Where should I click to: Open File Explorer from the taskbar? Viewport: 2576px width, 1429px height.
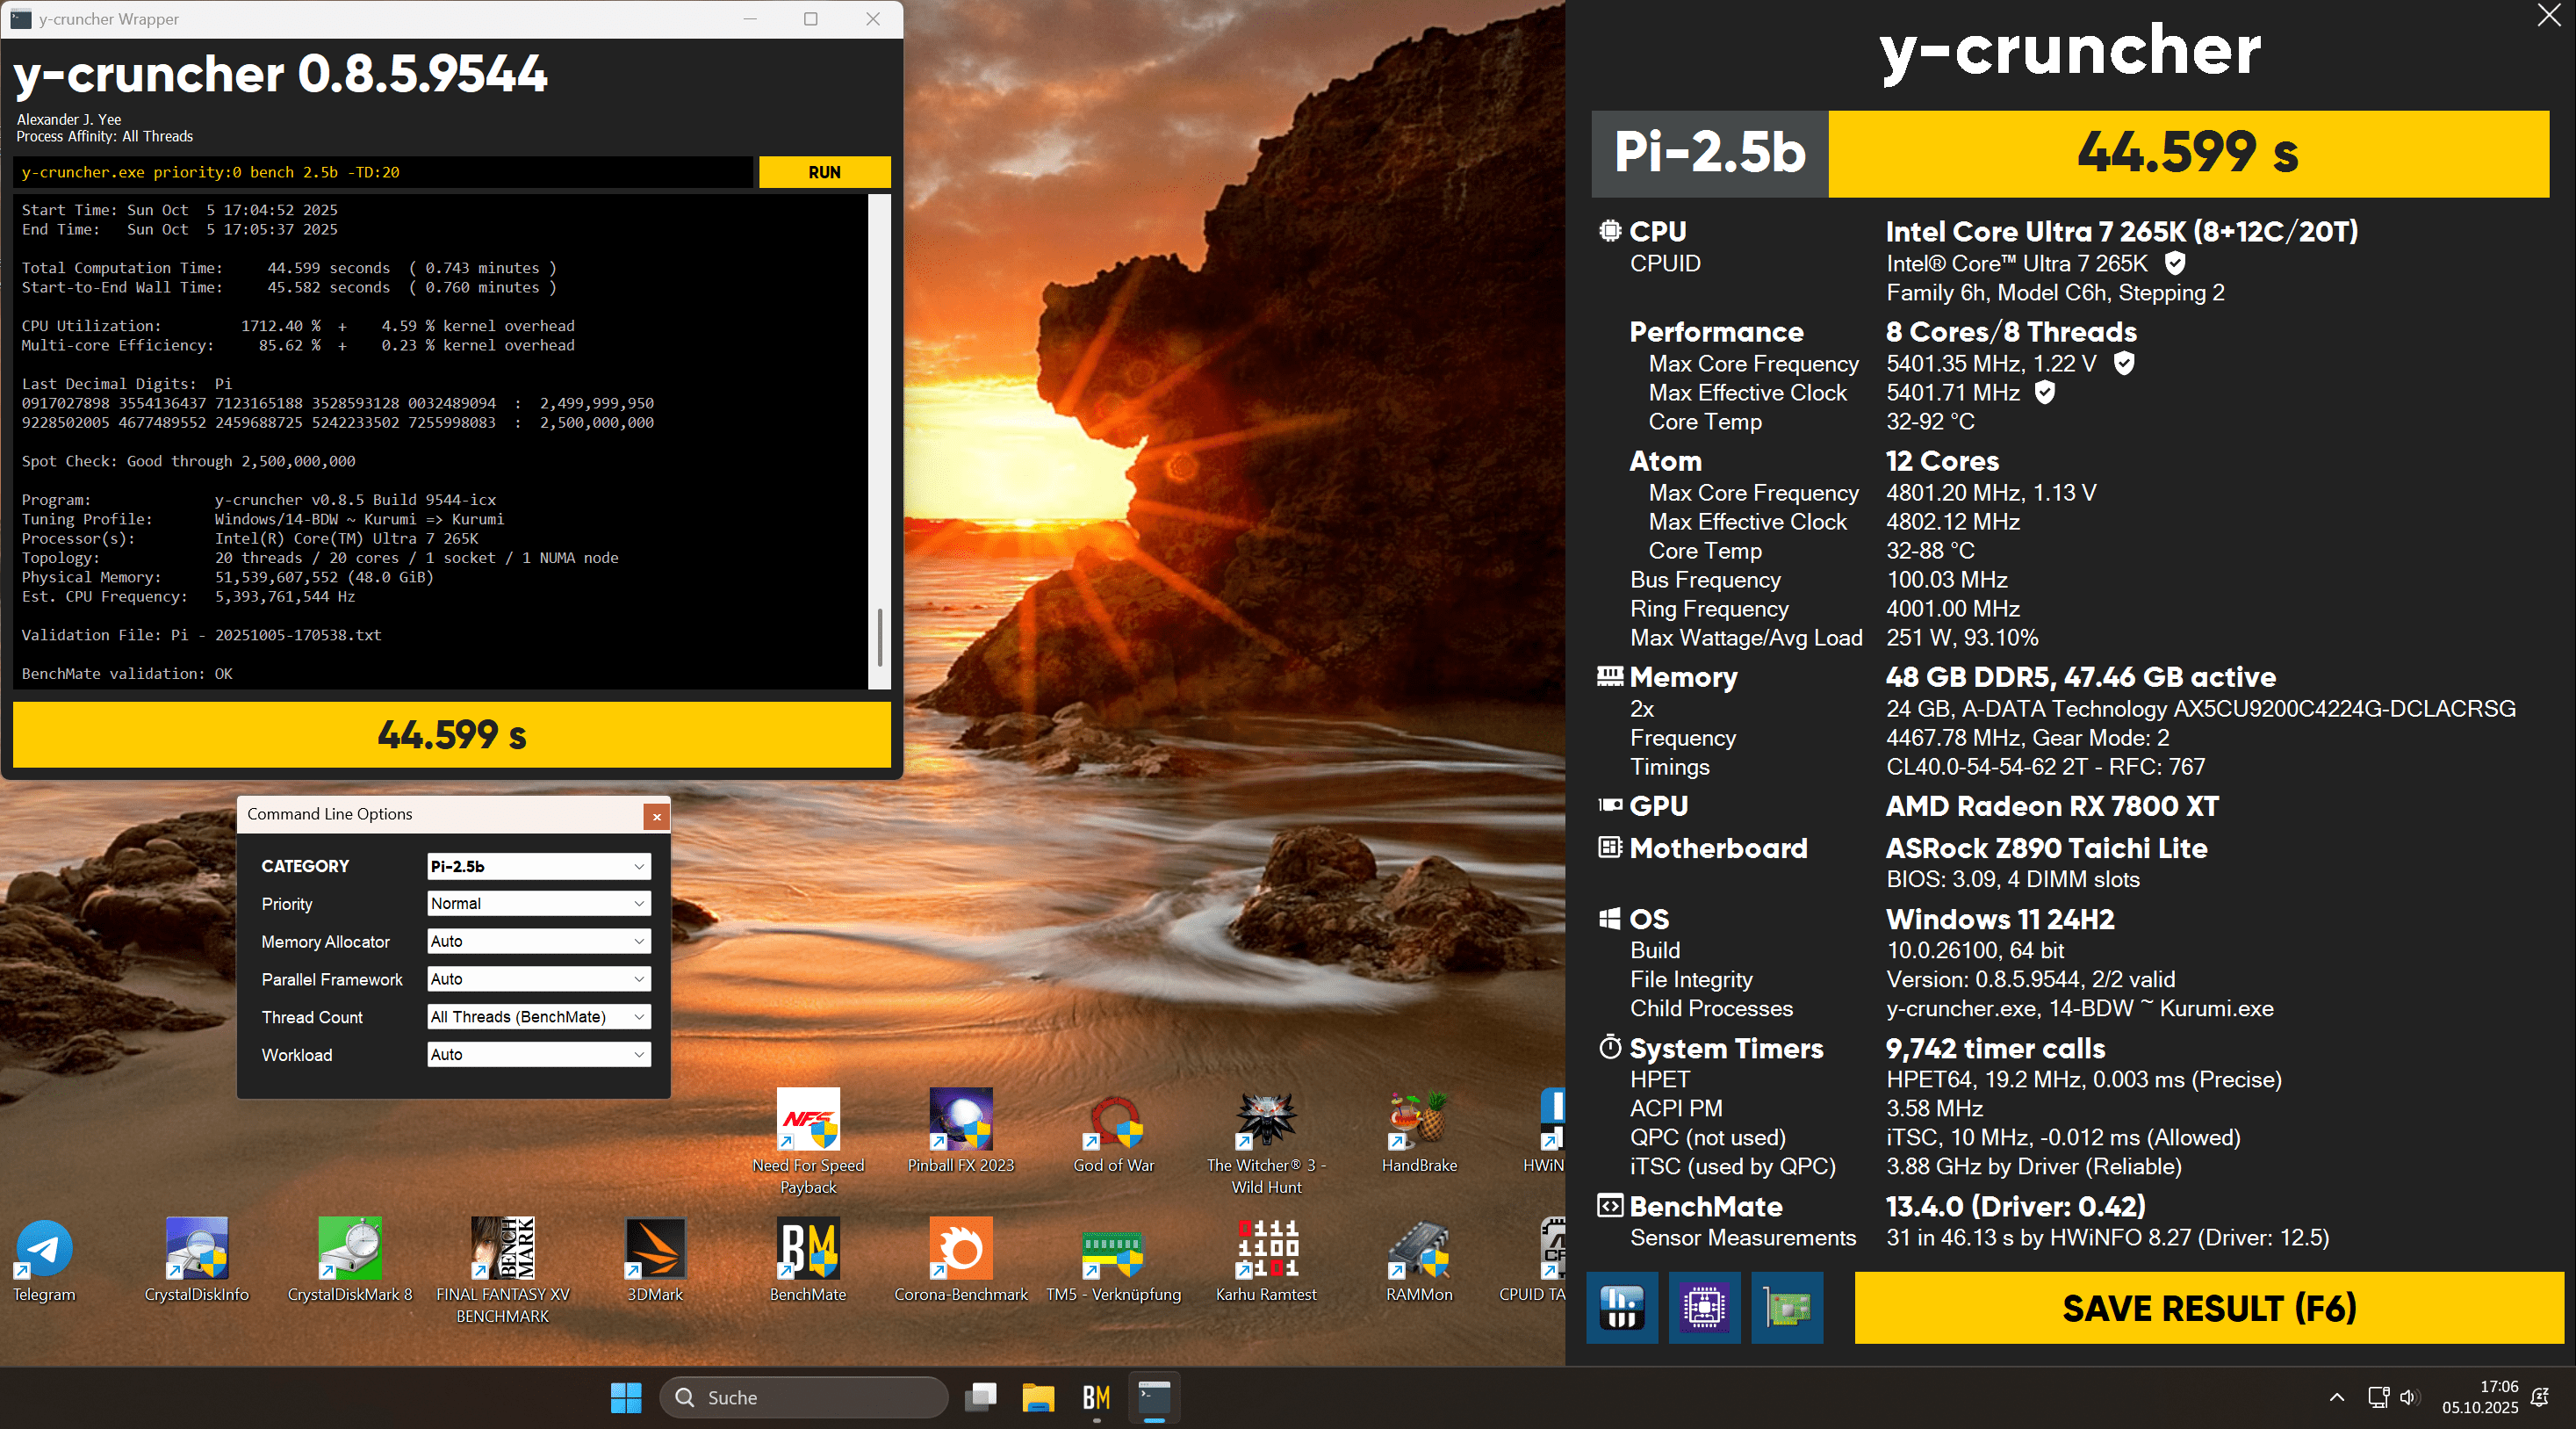[x=1038, y=1397]
